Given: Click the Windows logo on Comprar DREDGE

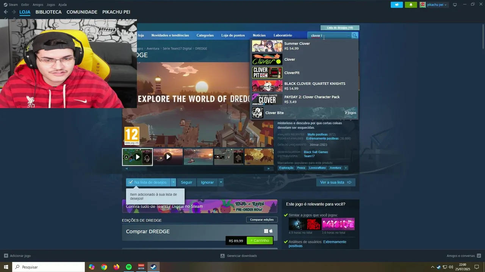Looking at the screenshot, I should click(x=266, y=231).
